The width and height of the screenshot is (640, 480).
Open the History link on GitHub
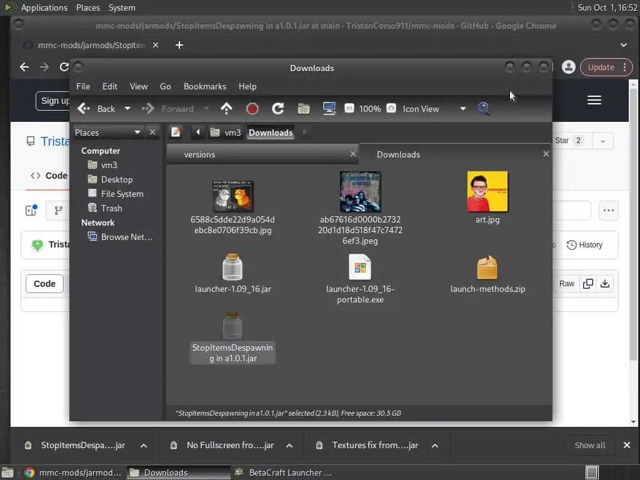584,245
